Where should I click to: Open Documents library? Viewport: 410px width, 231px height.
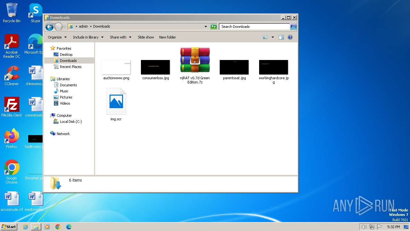click(x=68, y=85)
